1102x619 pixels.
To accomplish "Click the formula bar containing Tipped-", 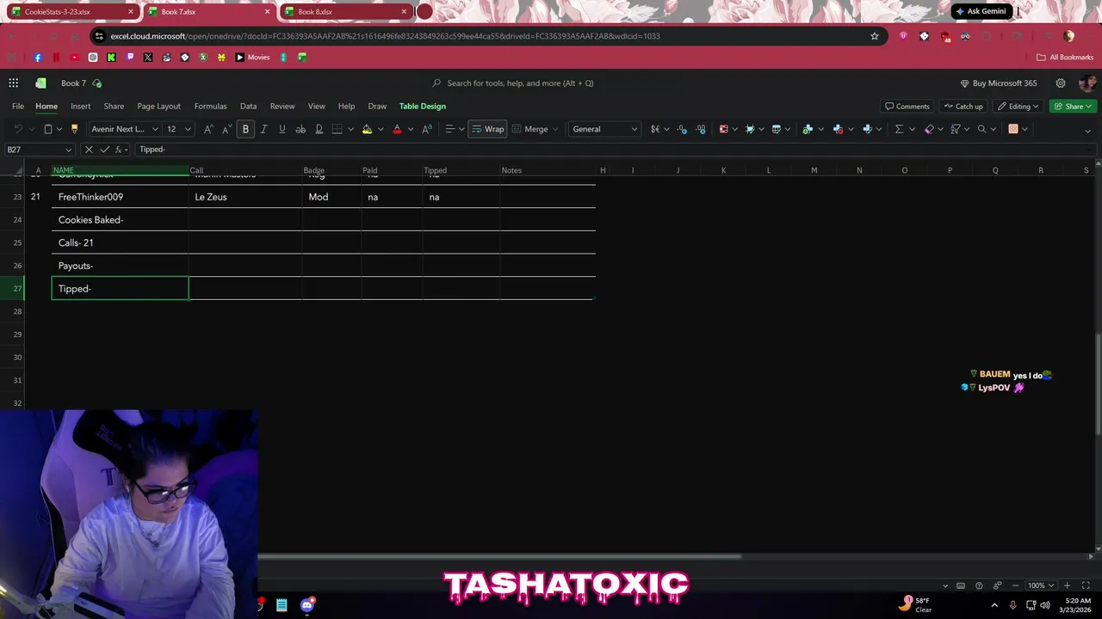I will [616, 150].
